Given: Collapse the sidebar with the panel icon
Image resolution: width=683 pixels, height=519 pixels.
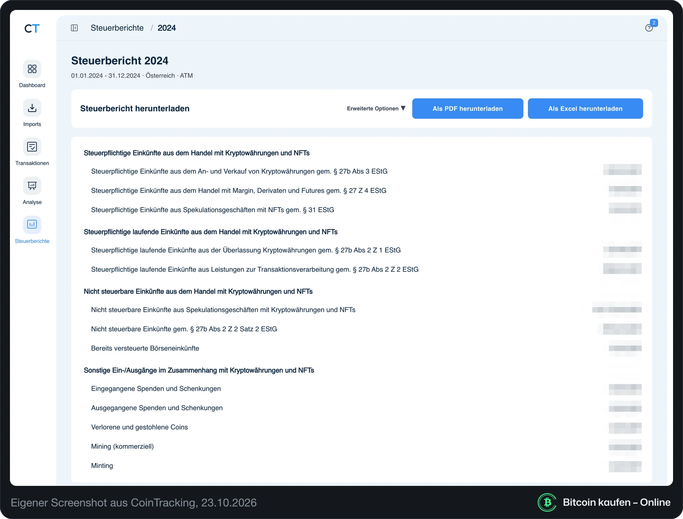Looking at the screenshot, I should pyautogui.click(x=74, y=28).
